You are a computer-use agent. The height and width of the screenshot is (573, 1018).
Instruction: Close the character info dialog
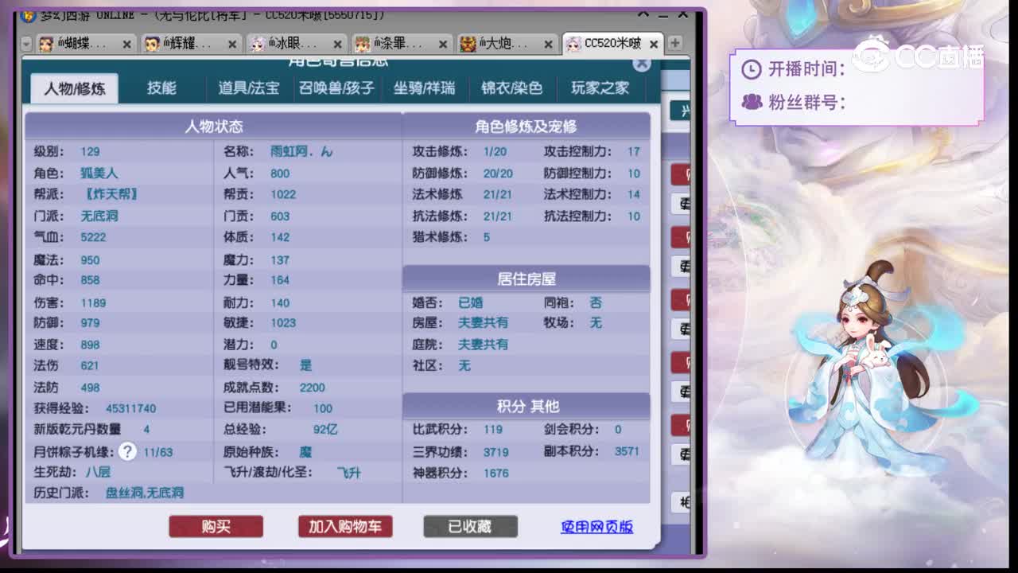tap(642, 63)
